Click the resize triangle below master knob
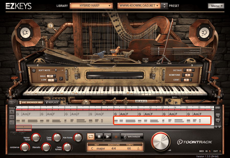This screenshot has width=230, height=158. click(170, 150)
